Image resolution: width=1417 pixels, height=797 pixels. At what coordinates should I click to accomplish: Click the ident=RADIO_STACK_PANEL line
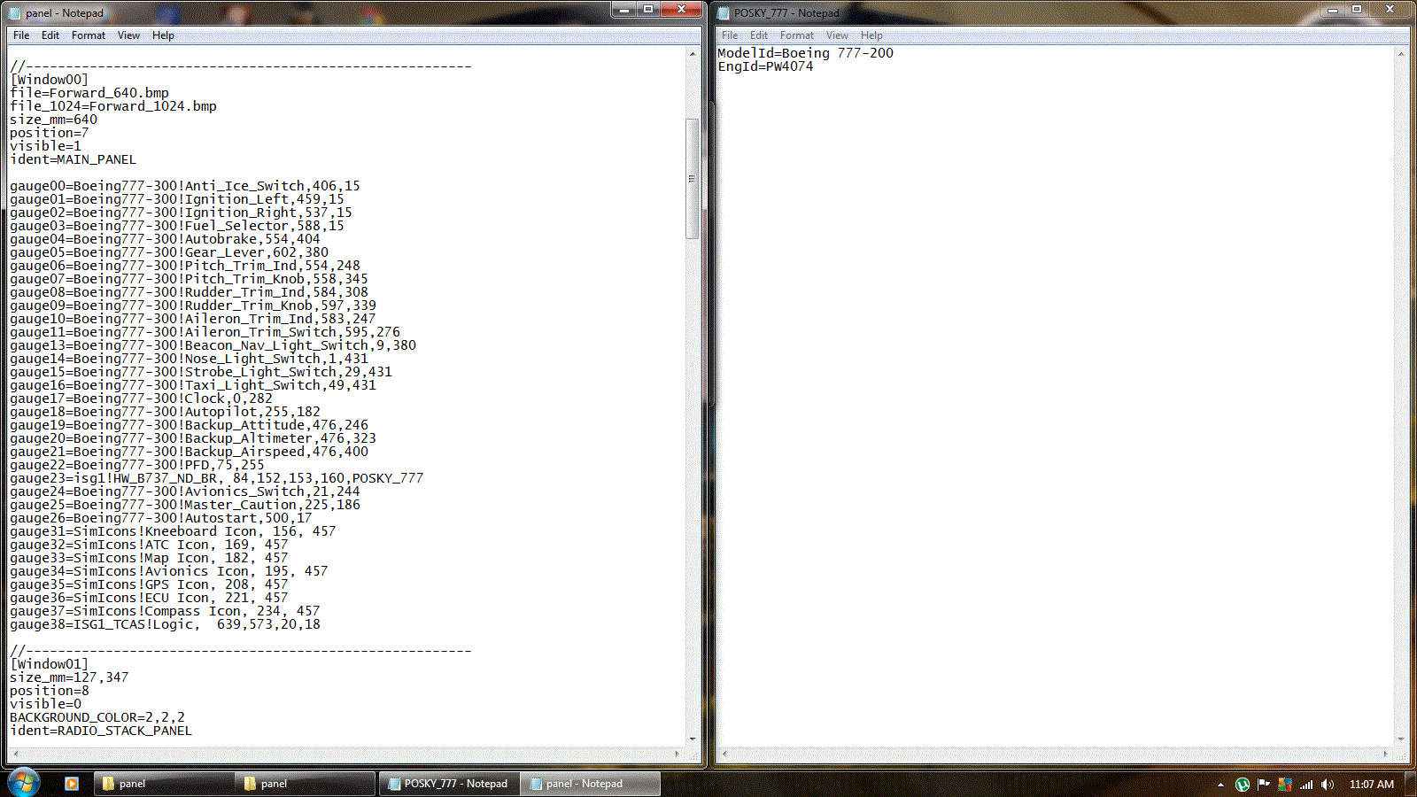pos(101,731)
